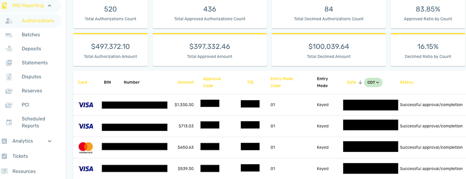The image size is (466, 179).
Task: Click the Total Authorizations Count card
Action: point(110,14)
